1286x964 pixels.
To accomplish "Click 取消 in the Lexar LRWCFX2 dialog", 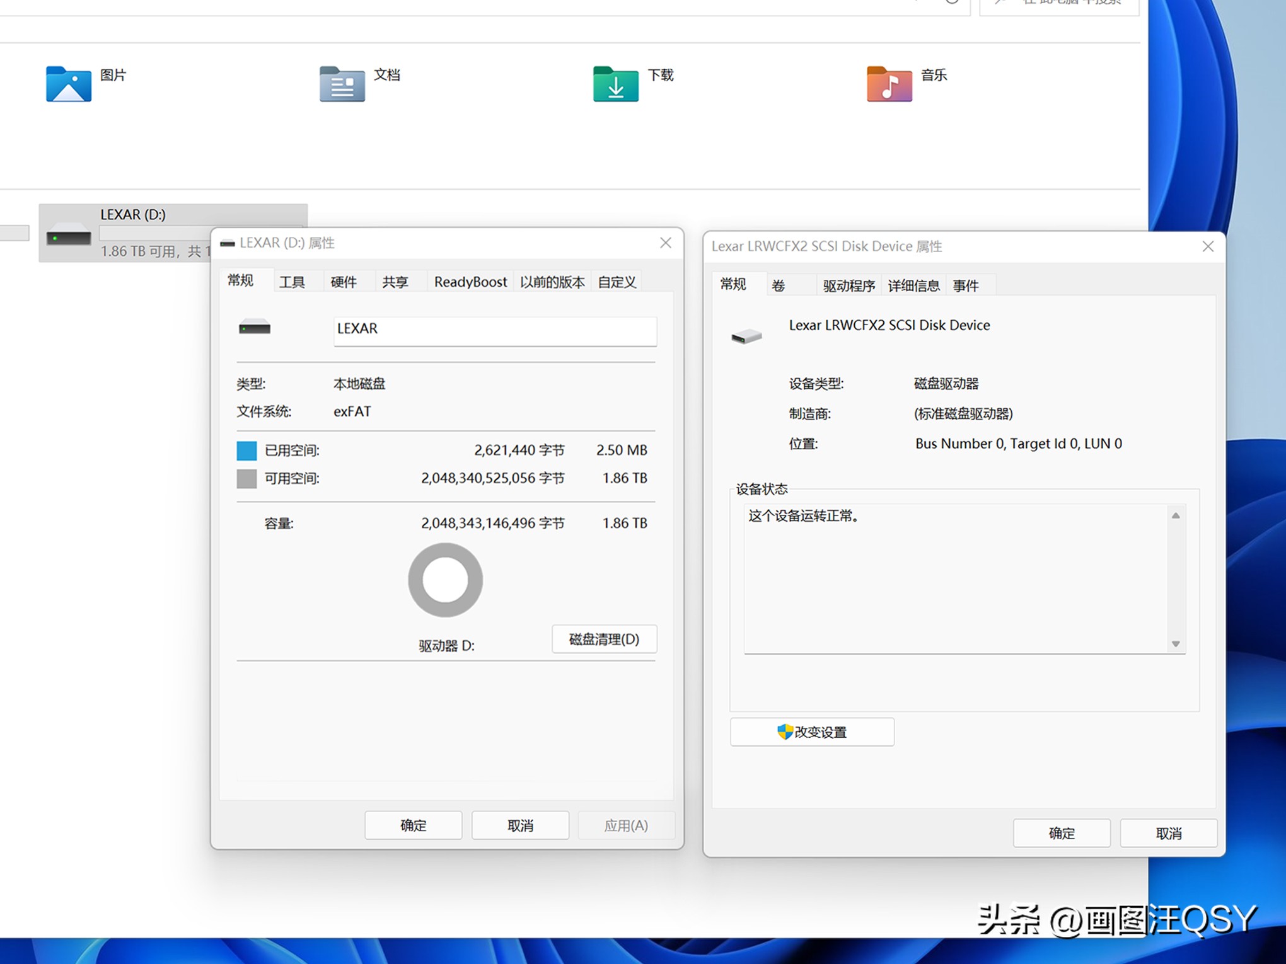I will click(x=1168, y=833).
